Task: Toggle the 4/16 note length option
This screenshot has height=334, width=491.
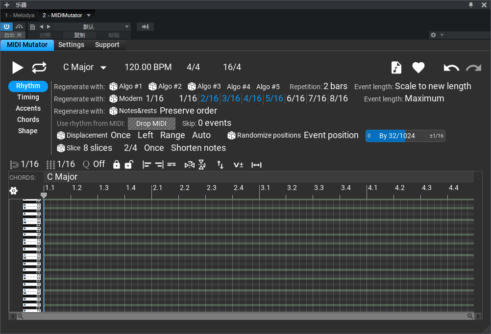Action: click(x=252, y=98)
